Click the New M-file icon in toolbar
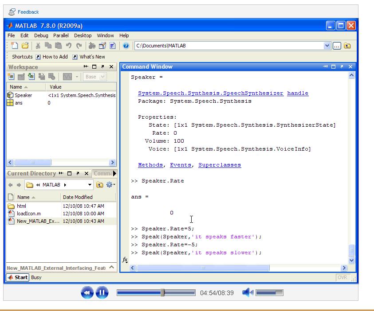The image size is (374, 311). tap(14, 46)
